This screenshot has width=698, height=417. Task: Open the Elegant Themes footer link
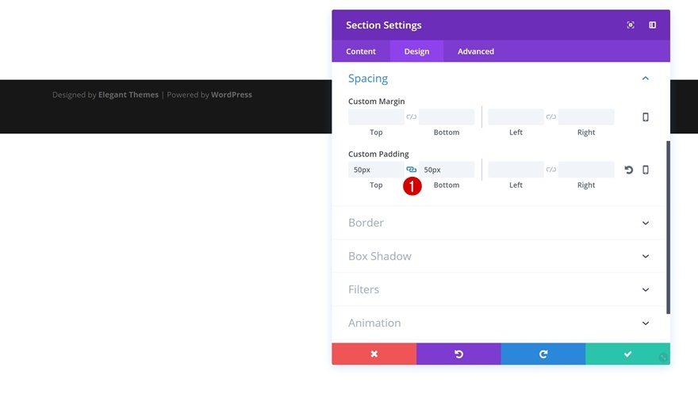click(128, 95)
